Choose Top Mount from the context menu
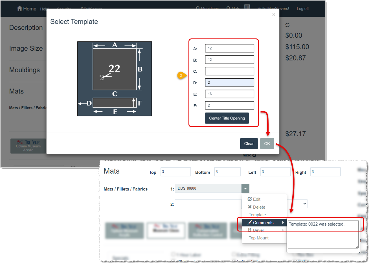 click(x=258, y=238)
